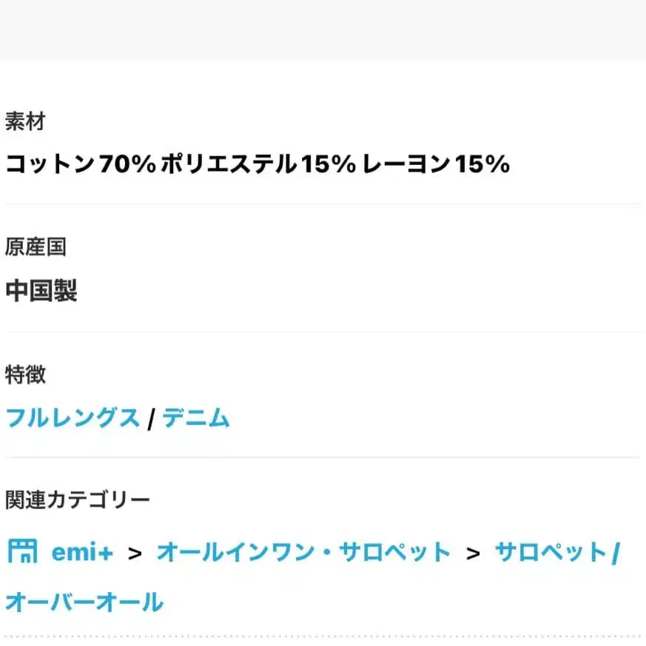Viewport: 646px width, 646px height.
Task: Click the オーバーオール breadcrumb text
Action: [84, 602]
